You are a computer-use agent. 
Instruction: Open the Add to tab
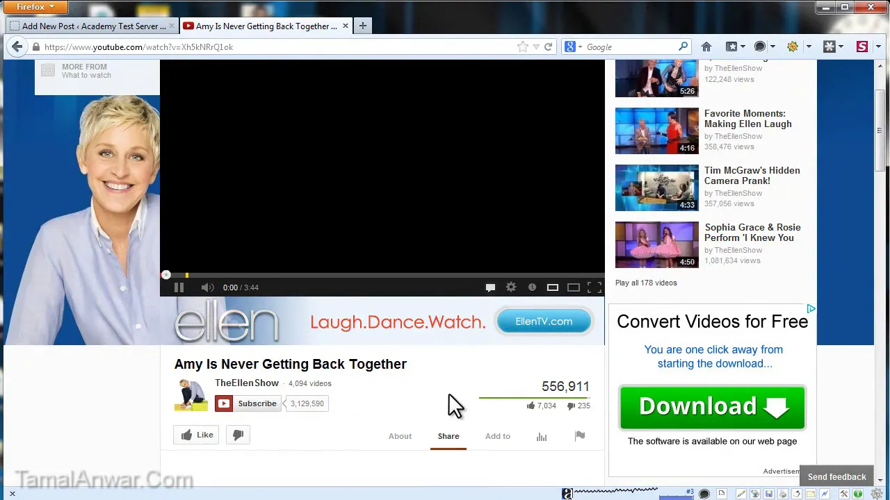[498, 436]
